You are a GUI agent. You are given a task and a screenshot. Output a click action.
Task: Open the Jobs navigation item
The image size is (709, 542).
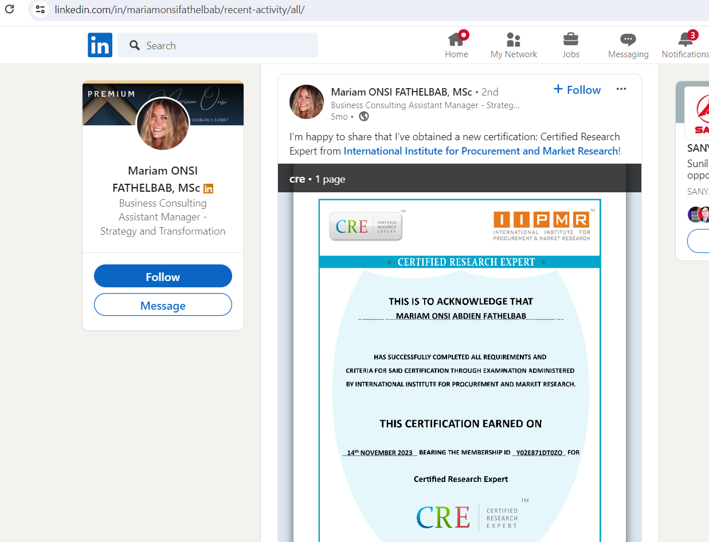571,45
